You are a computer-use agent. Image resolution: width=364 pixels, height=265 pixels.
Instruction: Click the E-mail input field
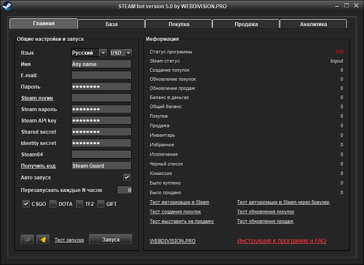[101, 75]
